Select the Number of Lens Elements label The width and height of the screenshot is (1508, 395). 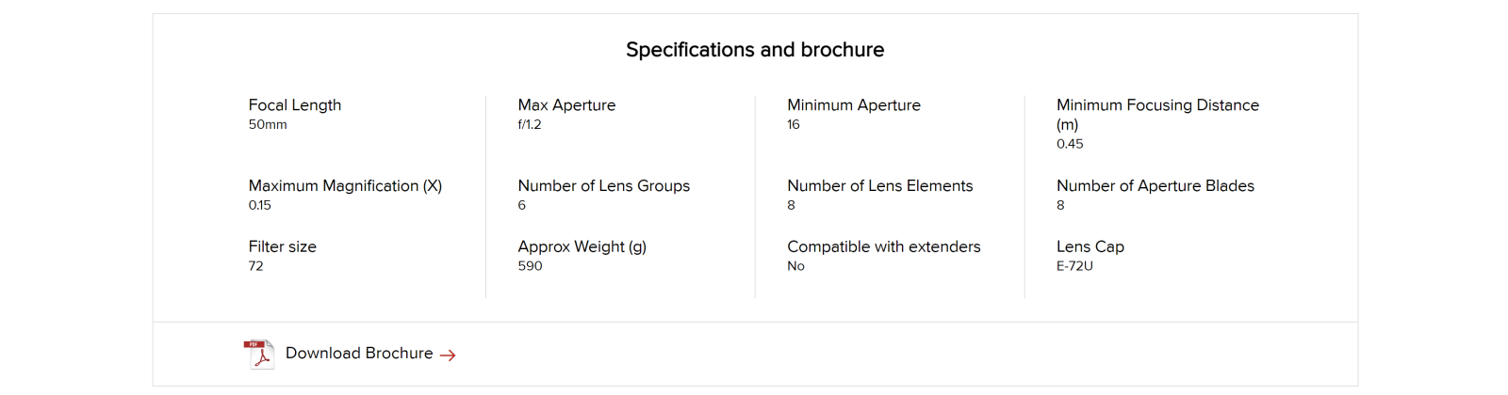(880, 186)
